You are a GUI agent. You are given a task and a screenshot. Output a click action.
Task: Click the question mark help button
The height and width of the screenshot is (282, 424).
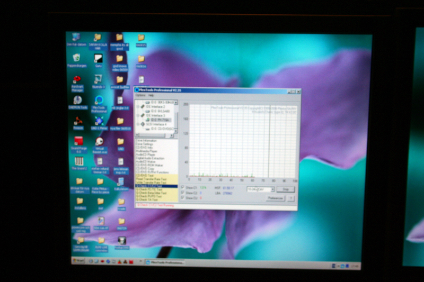click(x=291, y=198)
